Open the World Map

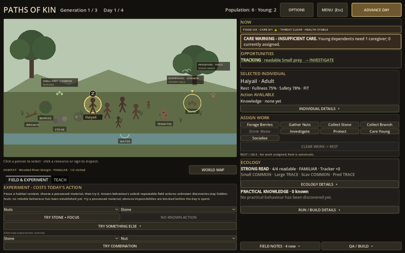point(213,170)
